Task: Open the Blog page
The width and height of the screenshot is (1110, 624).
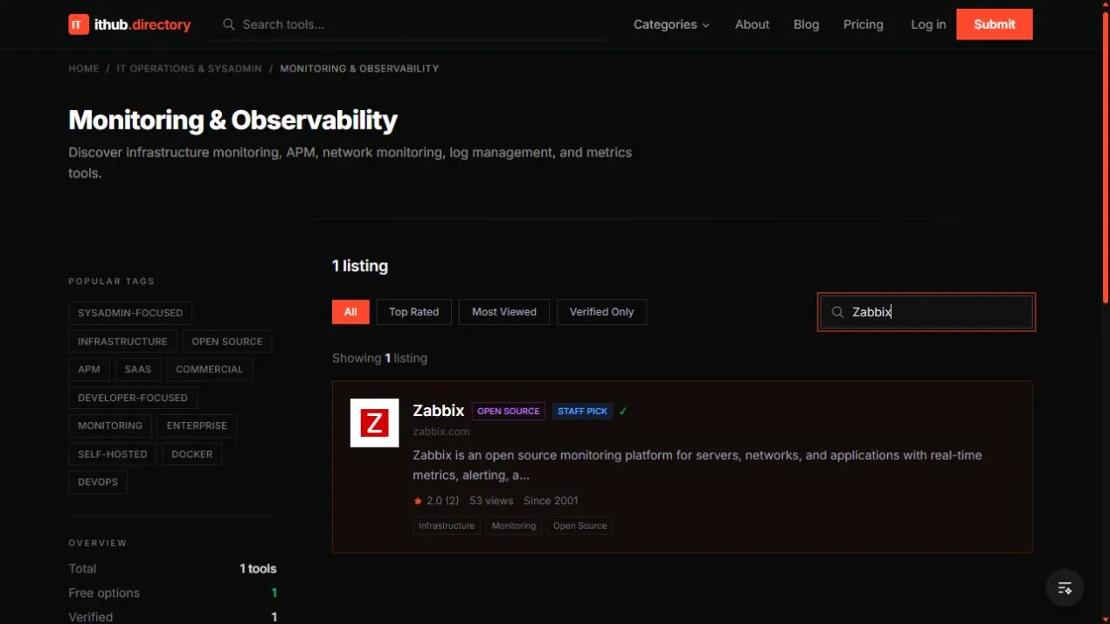Action: pyautogui.click(x=806, y=24)
